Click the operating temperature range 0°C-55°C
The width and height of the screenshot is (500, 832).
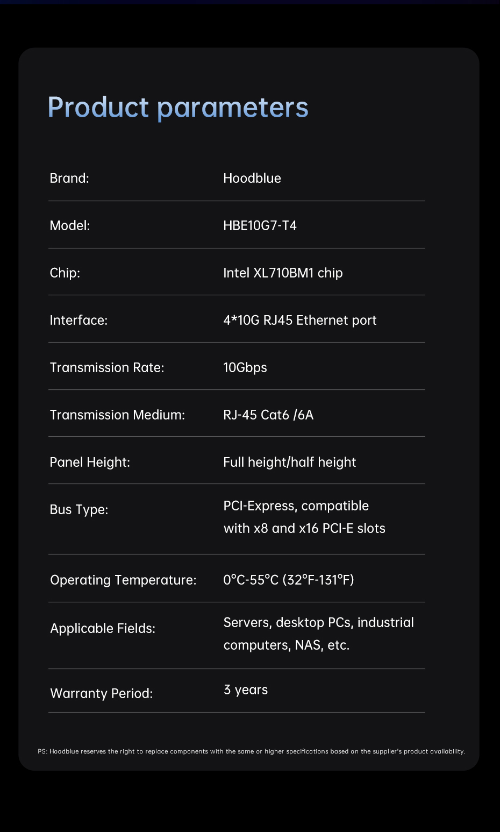click(x=288, y=580)
